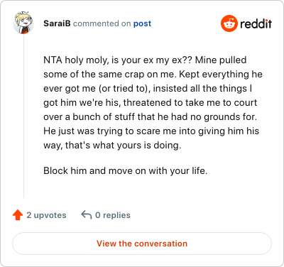Screen dimensions: 284x267
Task: Click line "over a bunch of stuff"
Action: [150, 117]
